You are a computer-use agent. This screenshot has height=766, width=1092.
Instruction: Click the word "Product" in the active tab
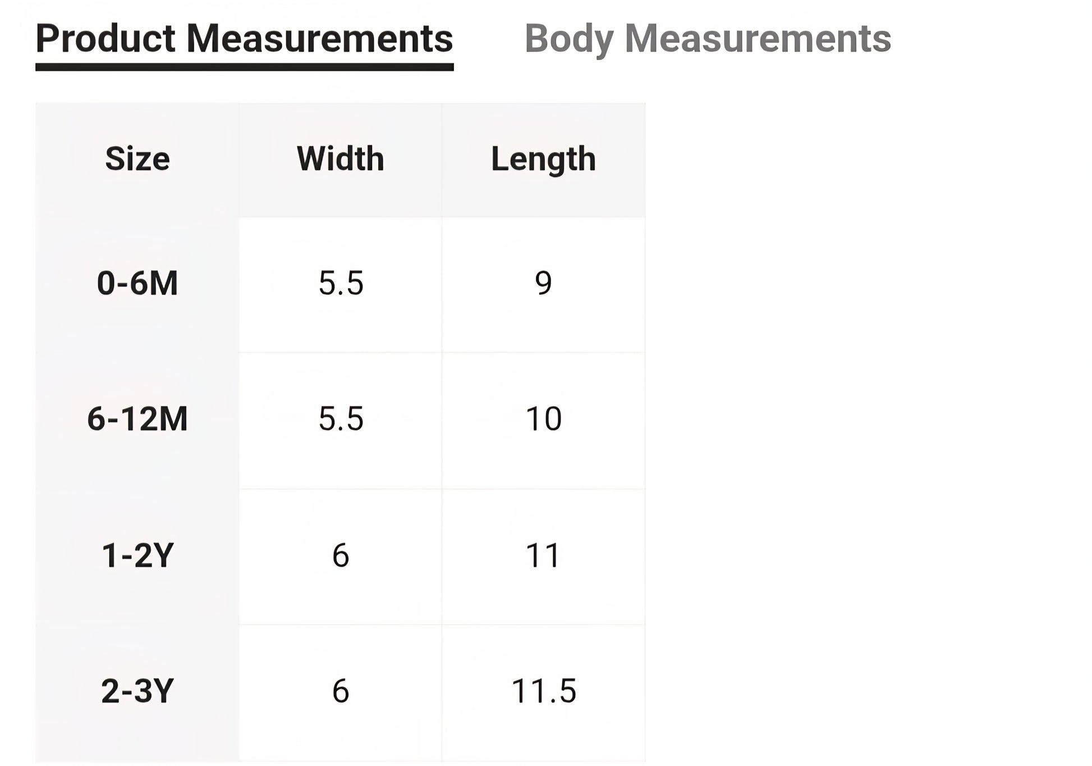coord(105,39)
